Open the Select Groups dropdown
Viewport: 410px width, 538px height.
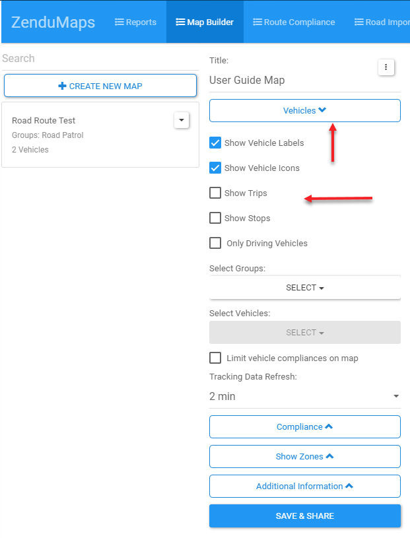click(x=305, y=288)
